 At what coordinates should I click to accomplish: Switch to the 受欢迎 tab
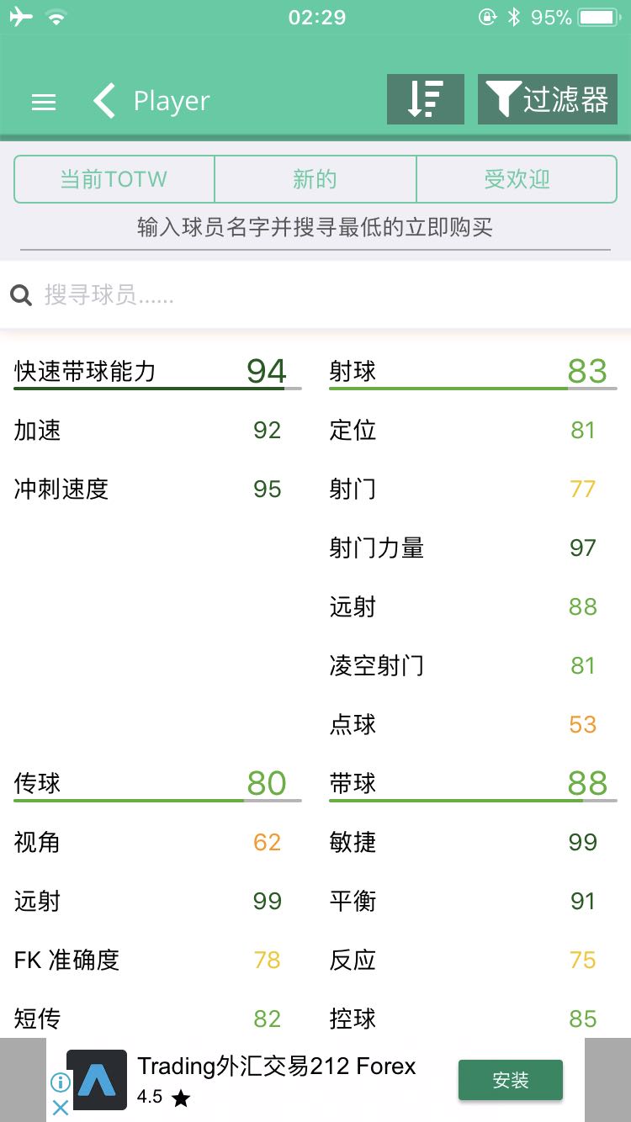[x=517, y=179]
